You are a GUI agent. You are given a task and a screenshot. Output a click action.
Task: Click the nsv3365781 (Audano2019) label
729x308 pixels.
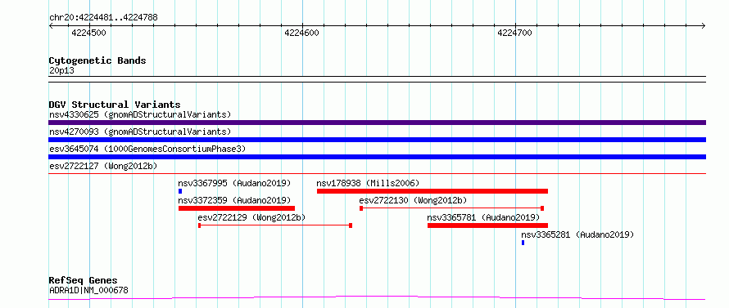pyautogui.click(x=483, y=217)
